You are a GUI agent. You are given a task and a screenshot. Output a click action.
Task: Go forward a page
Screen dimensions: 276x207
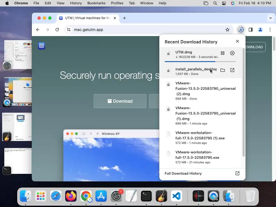click(x=47, y=30)
